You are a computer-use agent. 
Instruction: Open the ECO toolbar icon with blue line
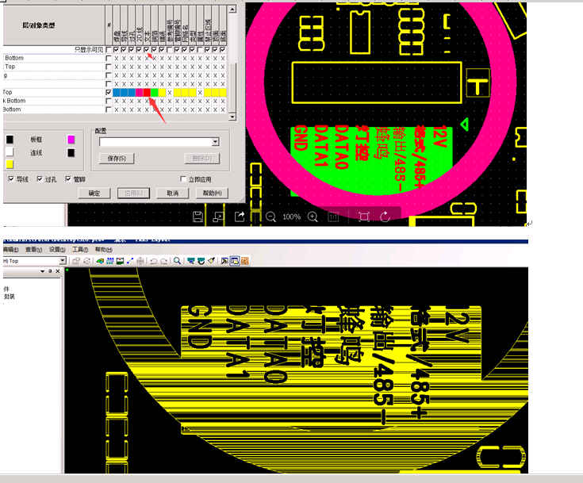click(130, 261)
